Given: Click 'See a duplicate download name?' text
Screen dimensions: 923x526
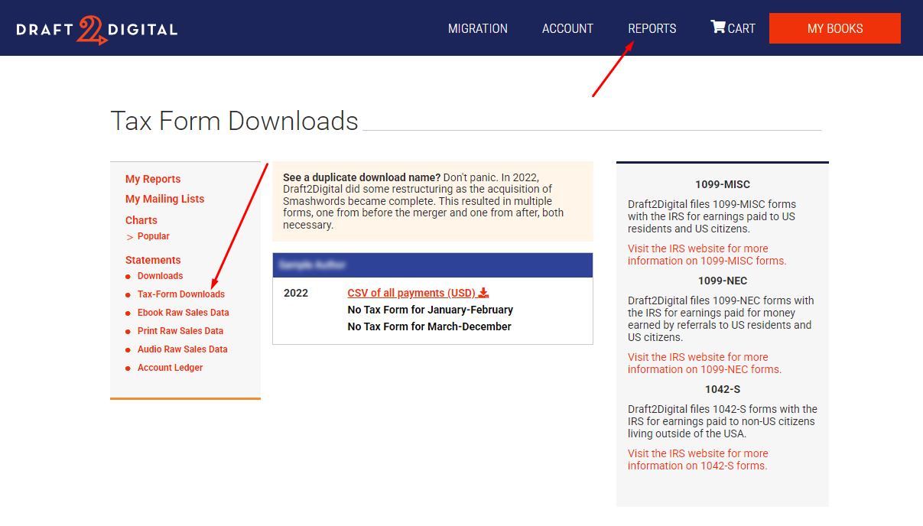Looking at the screenshot, I should click(x=362, y=177).
